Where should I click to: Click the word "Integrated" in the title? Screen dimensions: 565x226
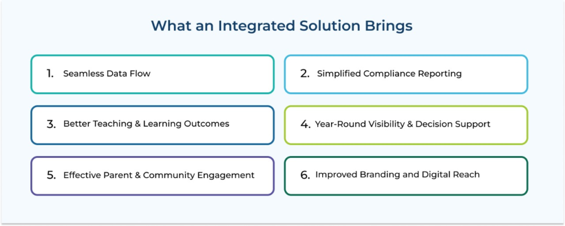click(249, 26)
